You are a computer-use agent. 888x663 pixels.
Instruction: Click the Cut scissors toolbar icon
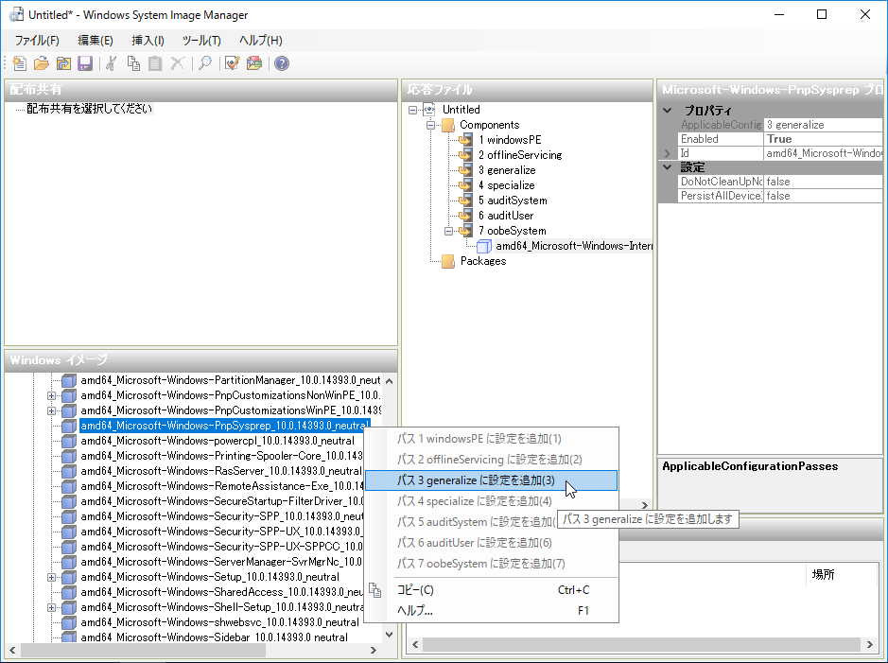[x=112, y=63]
